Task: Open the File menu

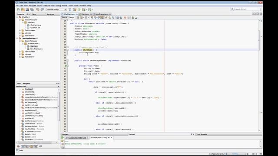Action: [x=17, y=6]
